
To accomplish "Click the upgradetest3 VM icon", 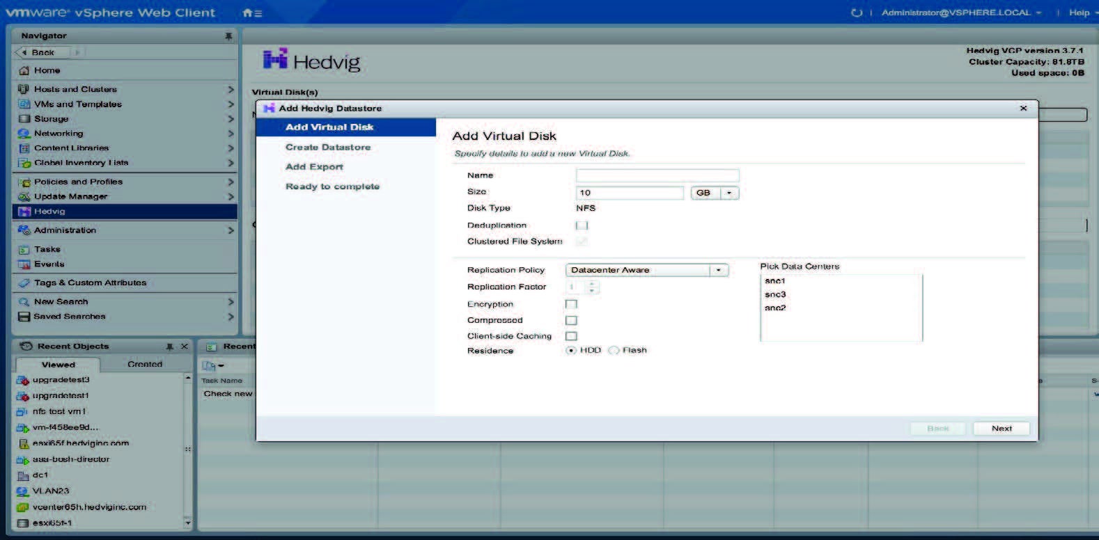I will pyautogui.click(x=22, y=380).
